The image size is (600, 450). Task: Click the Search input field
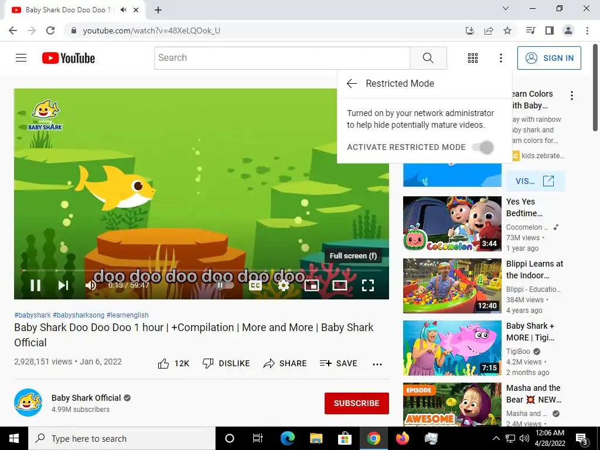pyautogui.click(x=282, y=58)
